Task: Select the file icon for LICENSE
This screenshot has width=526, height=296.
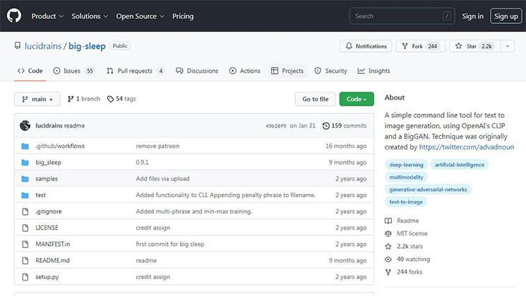Action: [x=25, y=228]
